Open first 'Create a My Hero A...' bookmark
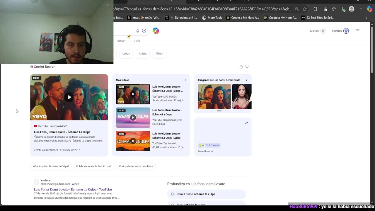375x211 pixels. pyautogui.click(x=242, y=18)
